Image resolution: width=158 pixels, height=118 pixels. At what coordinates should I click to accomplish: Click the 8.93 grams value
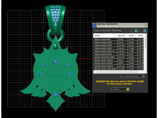click(120, 39)
